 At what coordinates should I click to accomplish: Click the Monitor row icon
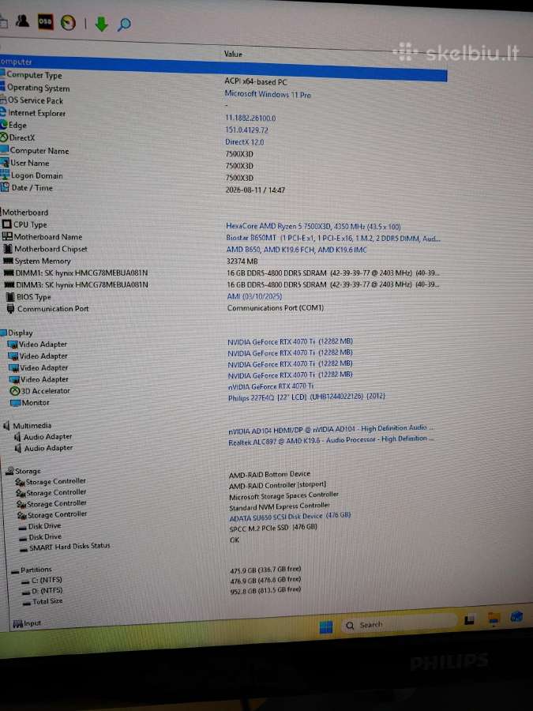16,403
